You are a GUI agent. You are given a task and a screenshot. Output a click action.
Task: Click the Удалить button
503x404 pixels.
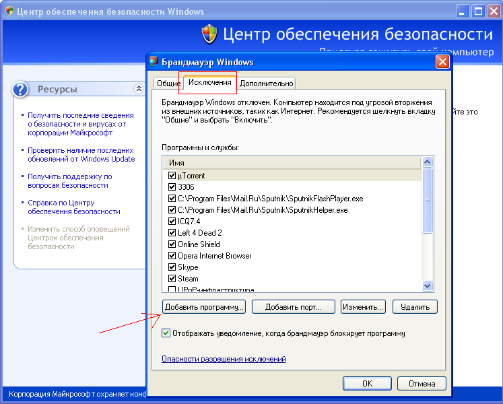pyautogui.click(x=415, y=307)
